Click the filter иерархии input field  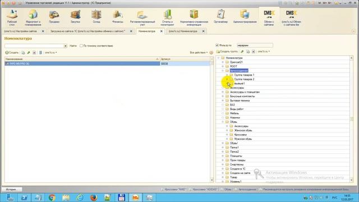point(255,45)
